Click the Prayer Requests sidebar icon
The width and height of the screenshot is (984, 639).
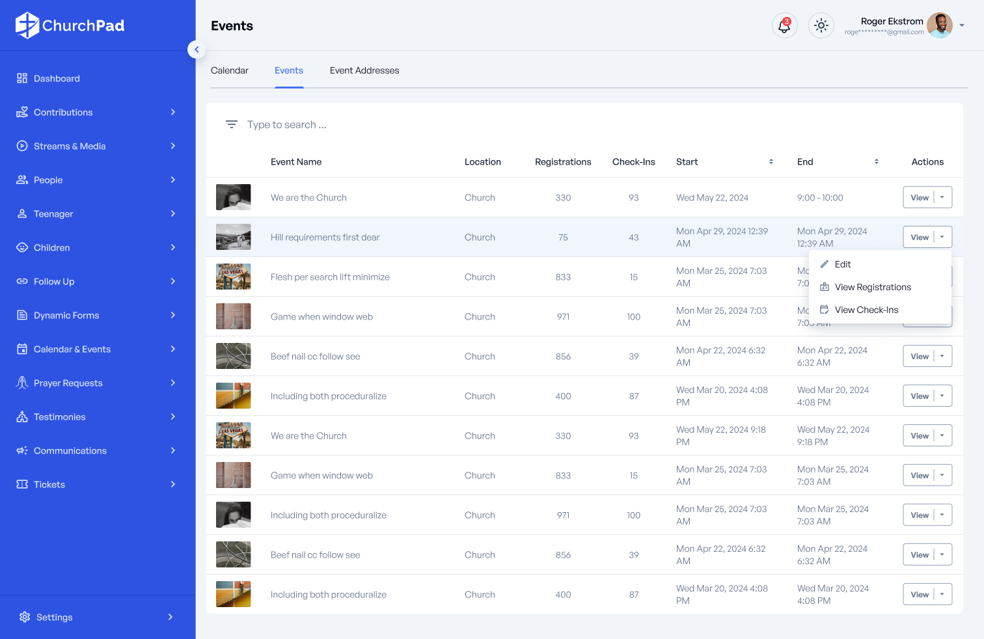coord(22,383)
